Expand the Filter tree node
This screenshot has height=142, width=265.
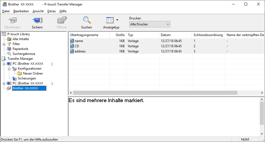(4, 45)
